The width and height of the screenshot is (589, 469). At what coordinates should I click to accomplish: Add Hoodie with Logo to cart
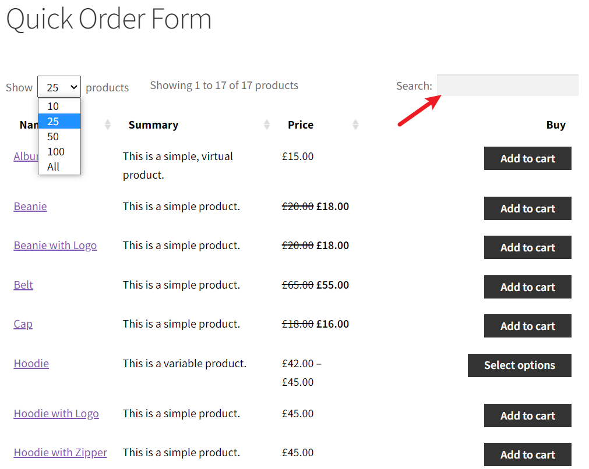point(527,415)
